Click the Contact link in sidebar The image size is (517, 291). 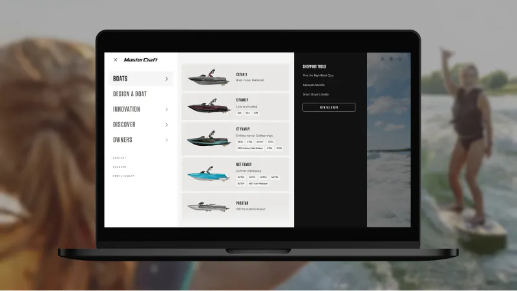click(x=120, y=158)
